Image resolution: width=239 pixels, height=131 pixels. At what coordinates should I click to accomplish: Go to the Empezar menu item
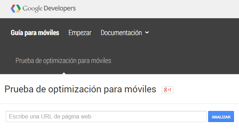click(80, 33)
